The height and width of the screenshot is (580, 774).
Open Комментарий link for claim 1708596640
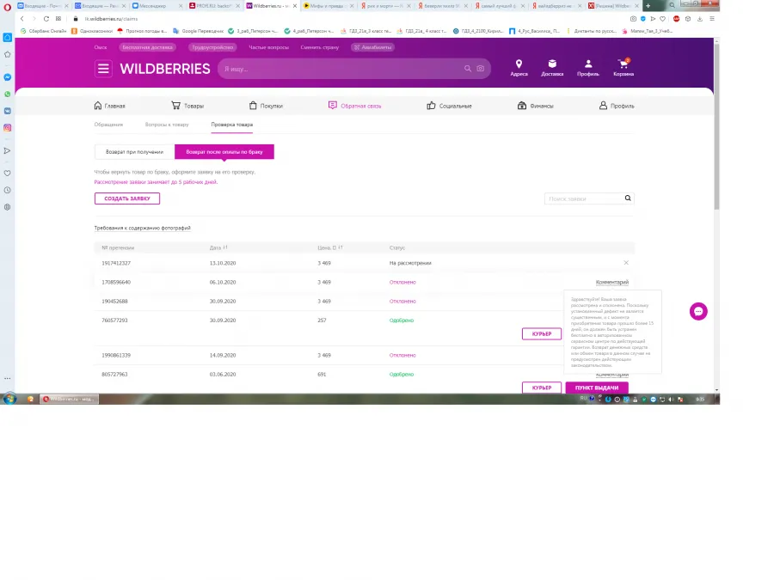612,282
